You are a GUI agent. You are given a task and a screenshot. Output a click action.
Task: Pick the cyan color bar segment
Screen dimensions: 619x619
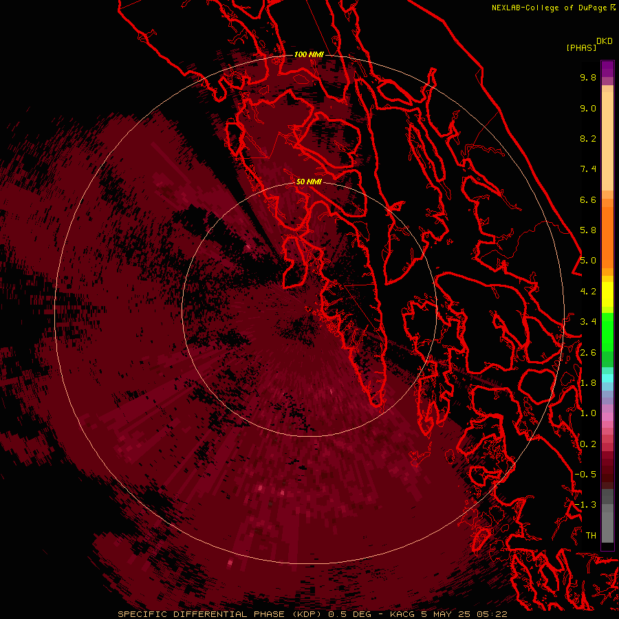tap(607, 378)
